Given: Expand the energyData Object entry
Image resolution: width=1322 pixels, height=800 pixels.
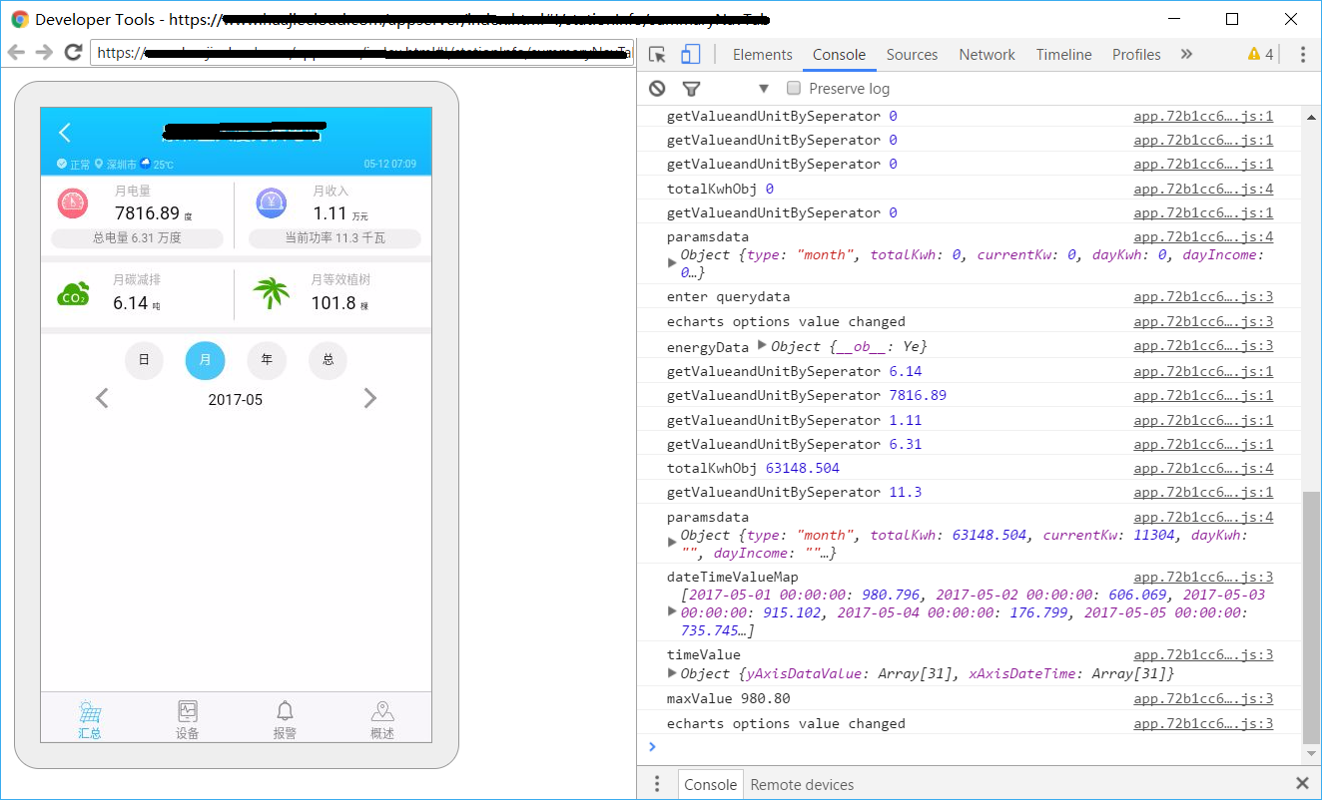Looking at the screenshot, I should pyautogui.click(x=762, y=345).
